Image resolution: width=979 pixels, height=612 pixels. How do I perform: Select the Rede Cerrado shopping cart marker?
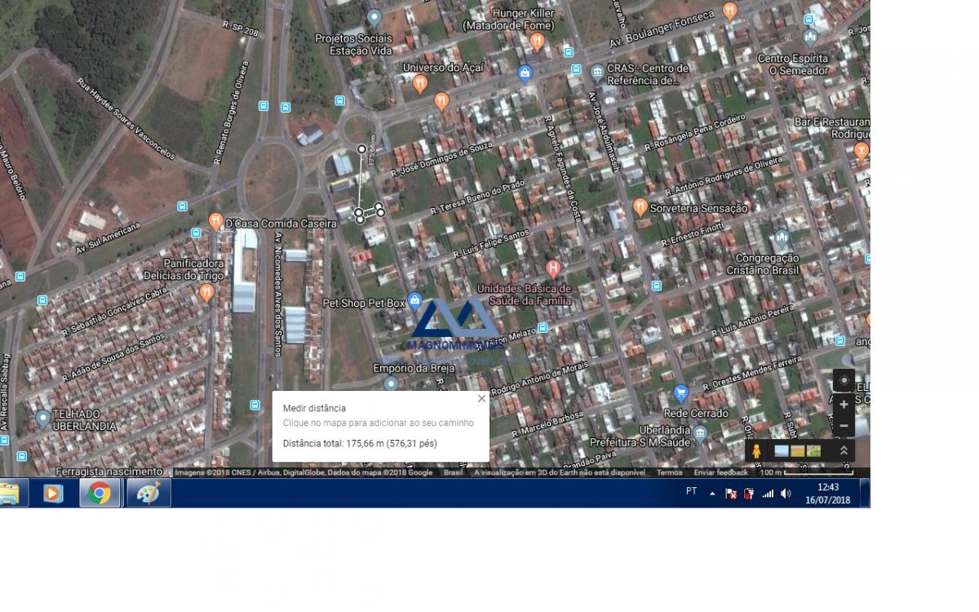[x=681, y=394]
